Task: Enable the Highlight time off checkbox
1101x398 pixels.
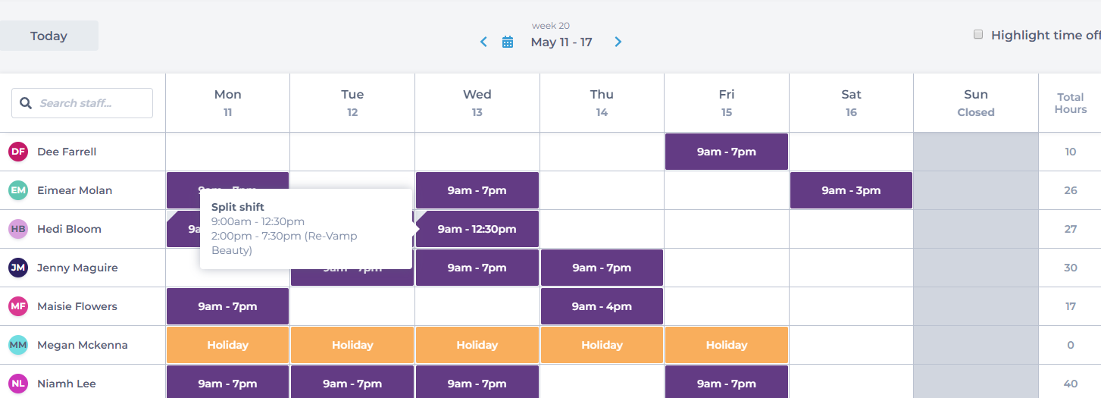Action: [x=978, y=35]
